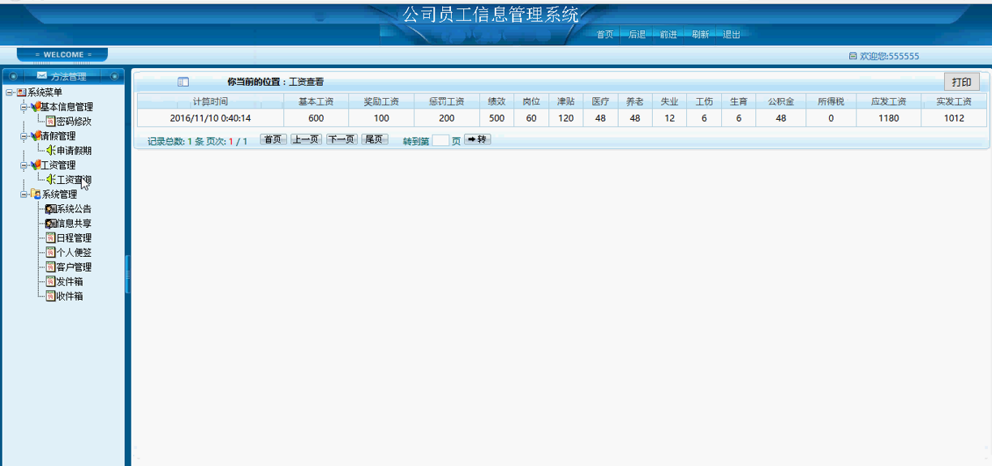The height and width of the screenshot is (466, 992).
Task: Click the 打印 print button
Action: [961, 82]
